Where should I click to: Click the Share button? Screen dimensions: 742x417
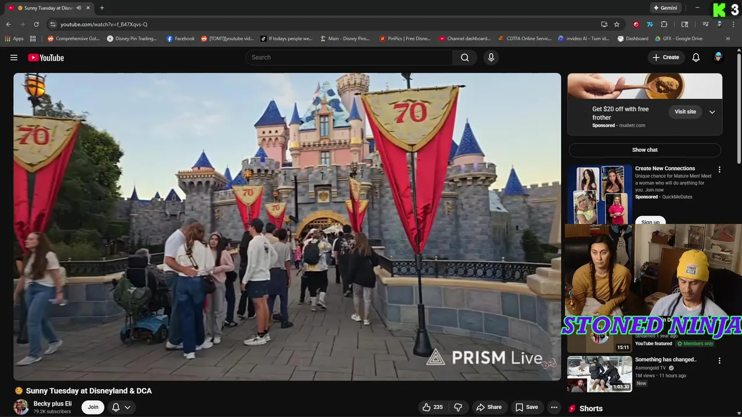[489, 407]
